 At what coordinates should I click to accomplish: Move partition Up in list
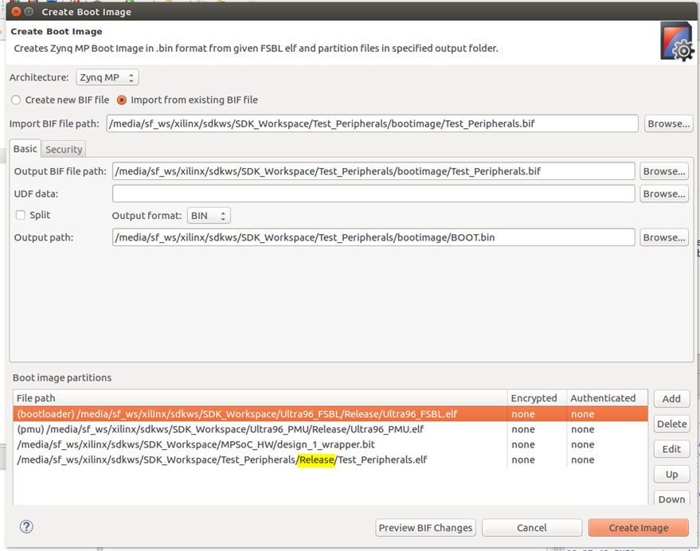(x=672, y=475)
